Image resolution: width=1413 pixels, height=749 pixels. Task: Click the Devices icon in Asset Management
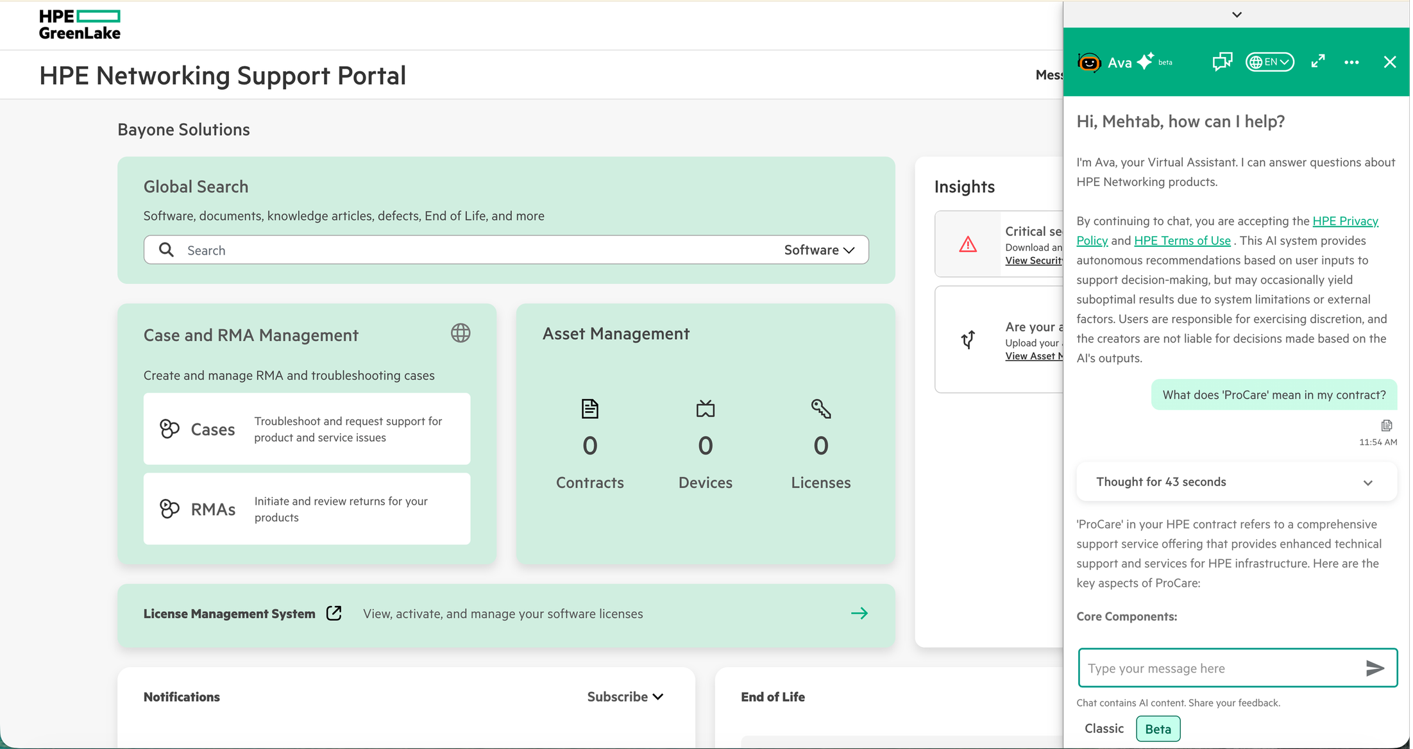[x=705, y=408]
